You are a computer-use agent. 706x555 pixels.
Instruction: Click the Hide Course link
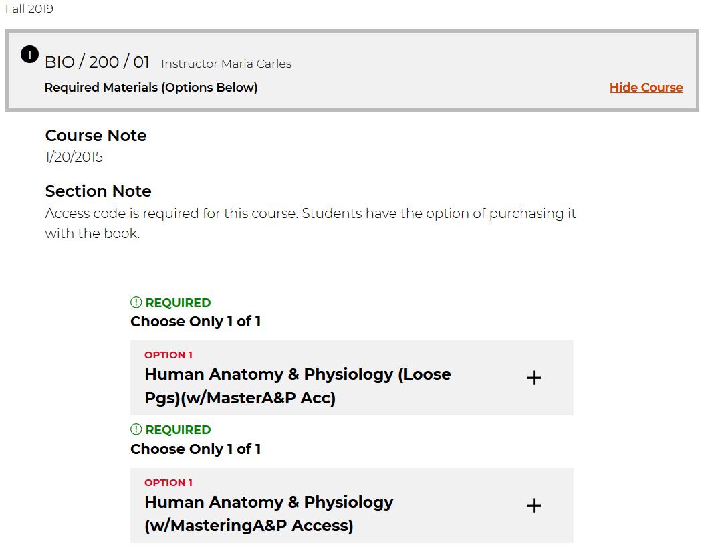click(x=646, y=88)
